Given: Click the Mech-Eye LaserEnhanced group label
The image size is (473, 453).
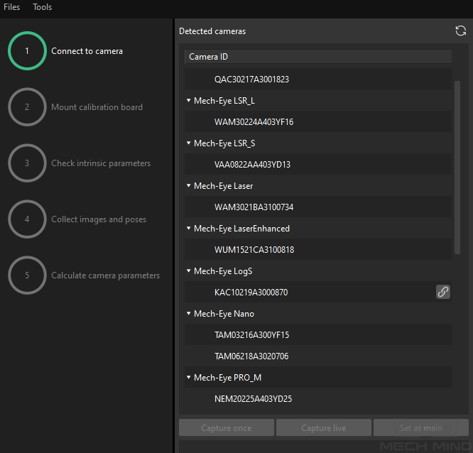Looking at the screenshot, I should (x=241, y=229).
